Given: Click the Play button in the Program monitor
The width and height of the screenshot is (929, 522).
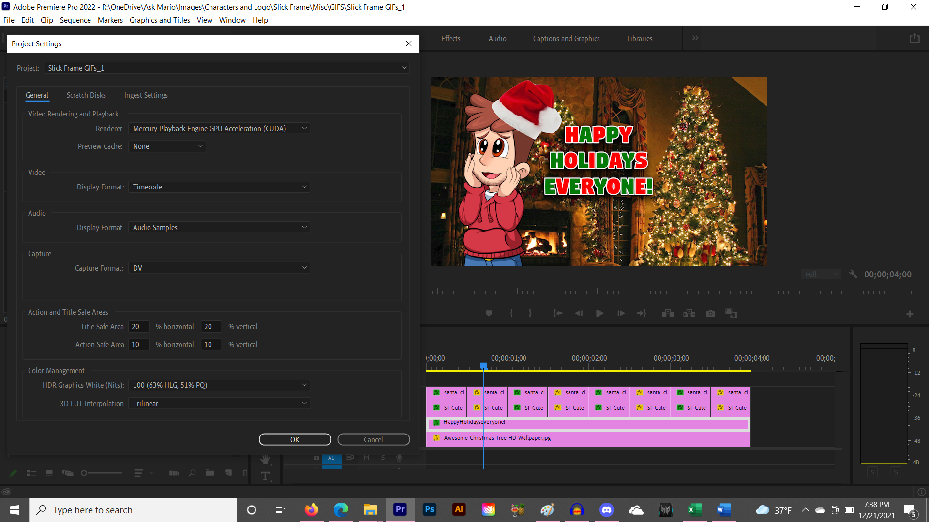Looking at the screenshot, I should [x=599, y=313].
